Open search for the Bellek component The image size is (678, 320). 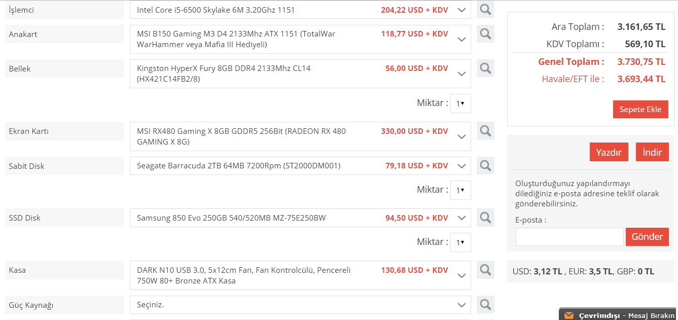coord(485,68)
